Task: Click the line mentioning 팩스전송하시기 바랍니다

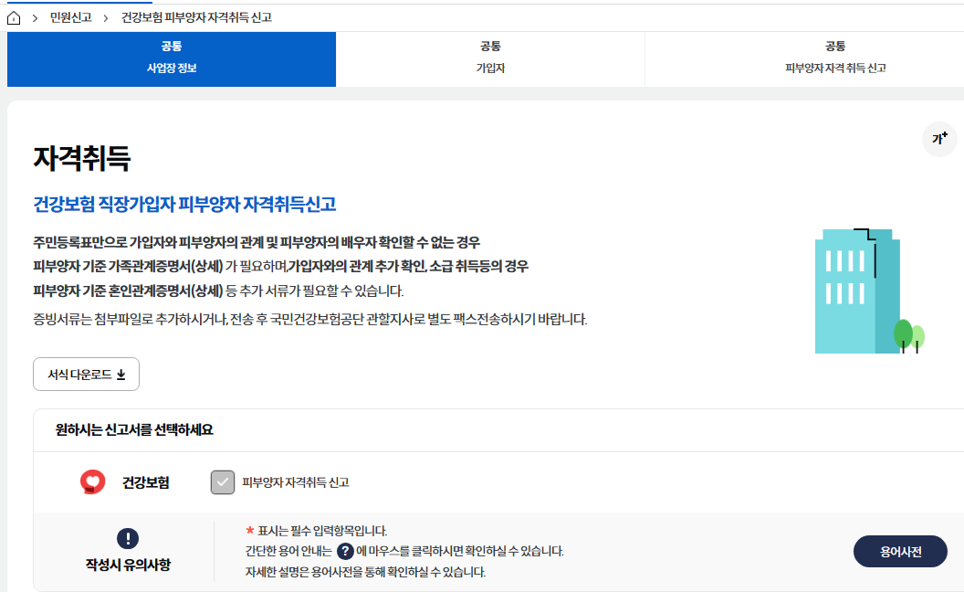Action: pos(310,320)
